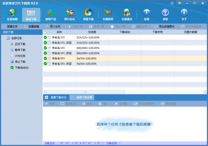Click 暂停下载 pause download toolbar button

pyautogui.click(x=97, y=26)
